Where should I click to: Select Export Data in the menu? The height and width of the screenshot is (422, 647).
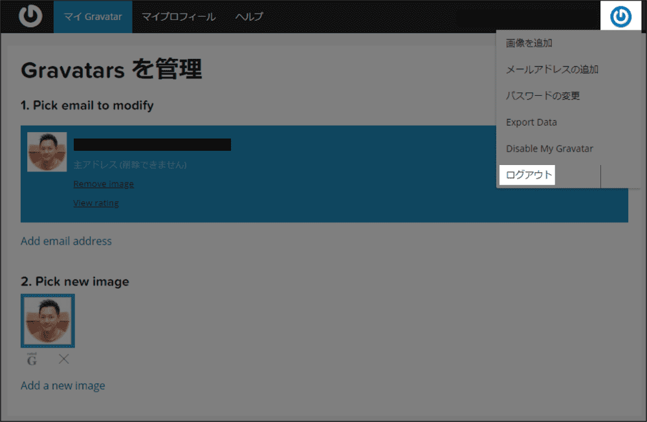[531, 122]
